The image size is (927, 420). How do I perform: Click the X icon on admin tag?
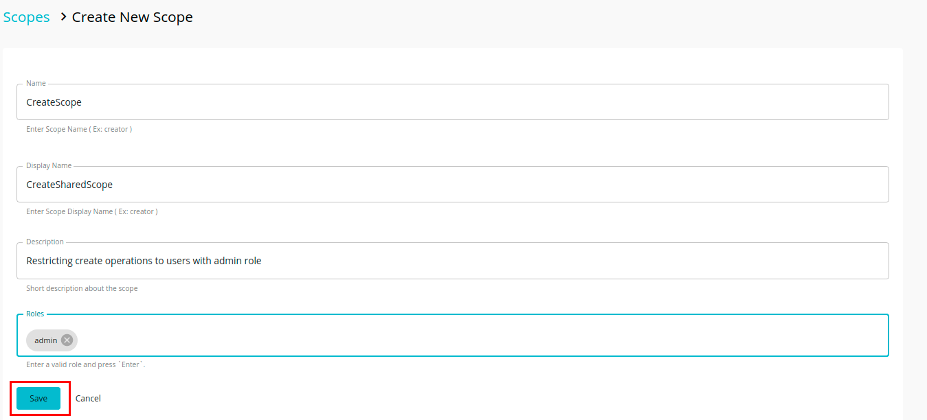tap(67, 340)
